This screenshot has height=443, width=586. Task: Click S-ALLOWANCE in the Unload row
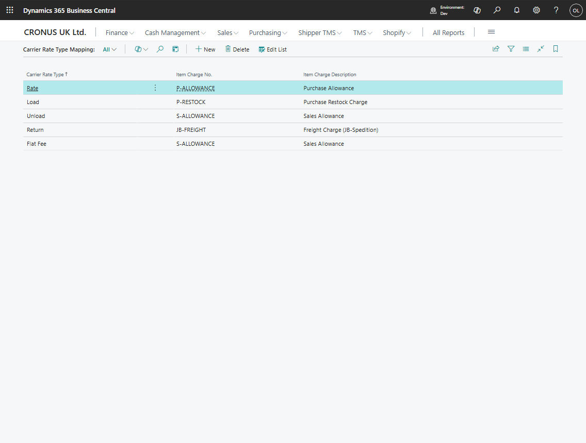196,116
